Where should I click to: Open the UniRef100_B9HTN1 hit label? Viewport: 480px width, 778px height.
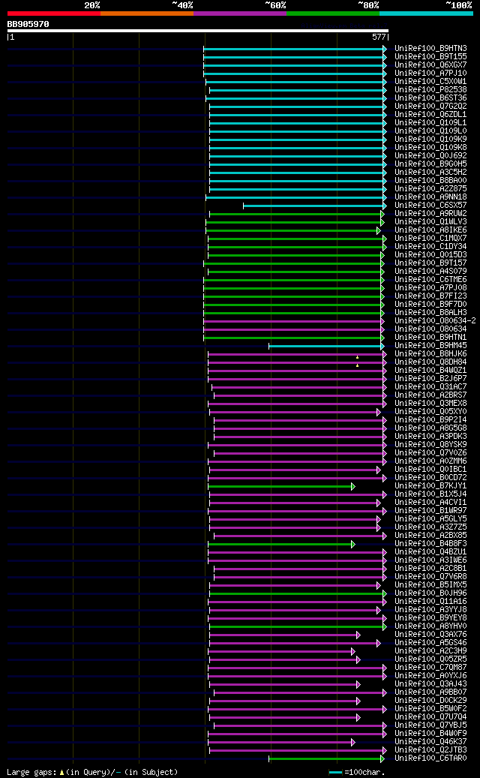coord(430,337)
